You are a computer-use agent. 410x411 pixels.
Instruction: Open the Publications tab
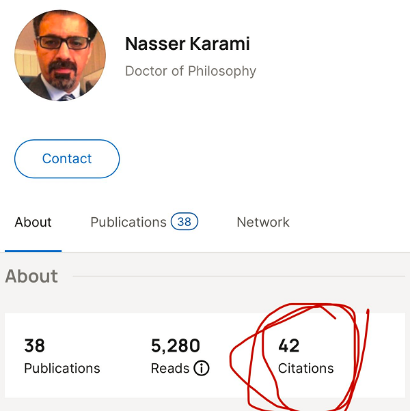click(x=128, y=223)
